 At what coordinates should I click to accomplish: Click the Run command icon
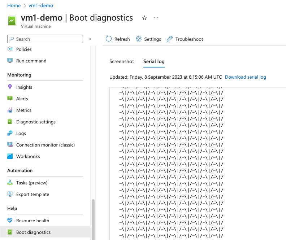coord(10,61)
